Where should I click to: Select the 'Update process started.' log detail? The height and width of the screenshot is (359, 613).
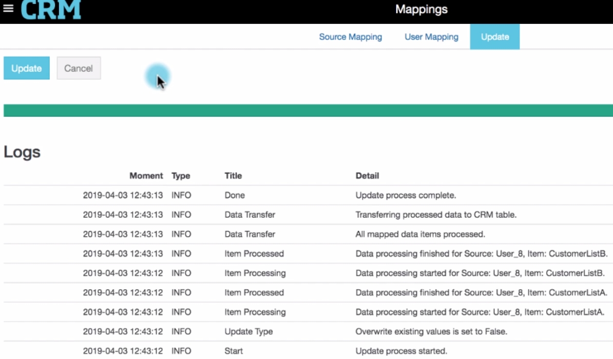[x=401, y=351]
